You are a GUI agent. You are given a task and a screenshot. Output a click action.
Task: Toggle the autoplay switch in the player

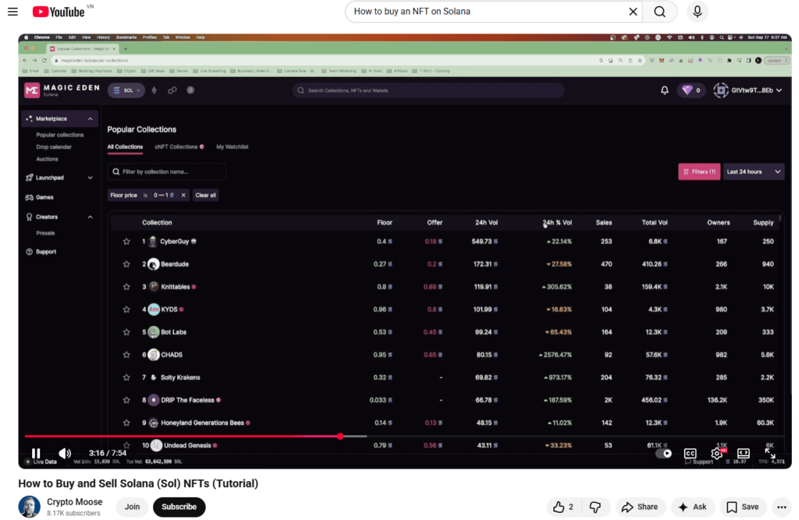pyautogui.click(x=663, y=453)
